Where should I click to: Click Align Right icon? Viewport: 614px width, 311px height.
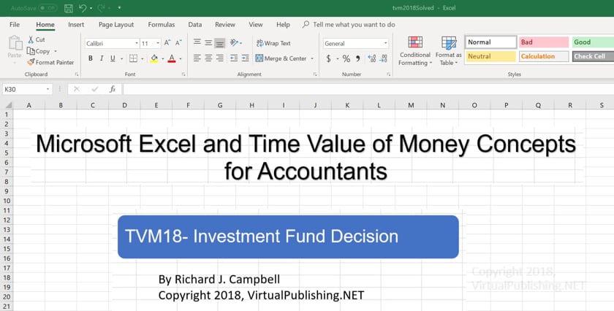(220, 58)
